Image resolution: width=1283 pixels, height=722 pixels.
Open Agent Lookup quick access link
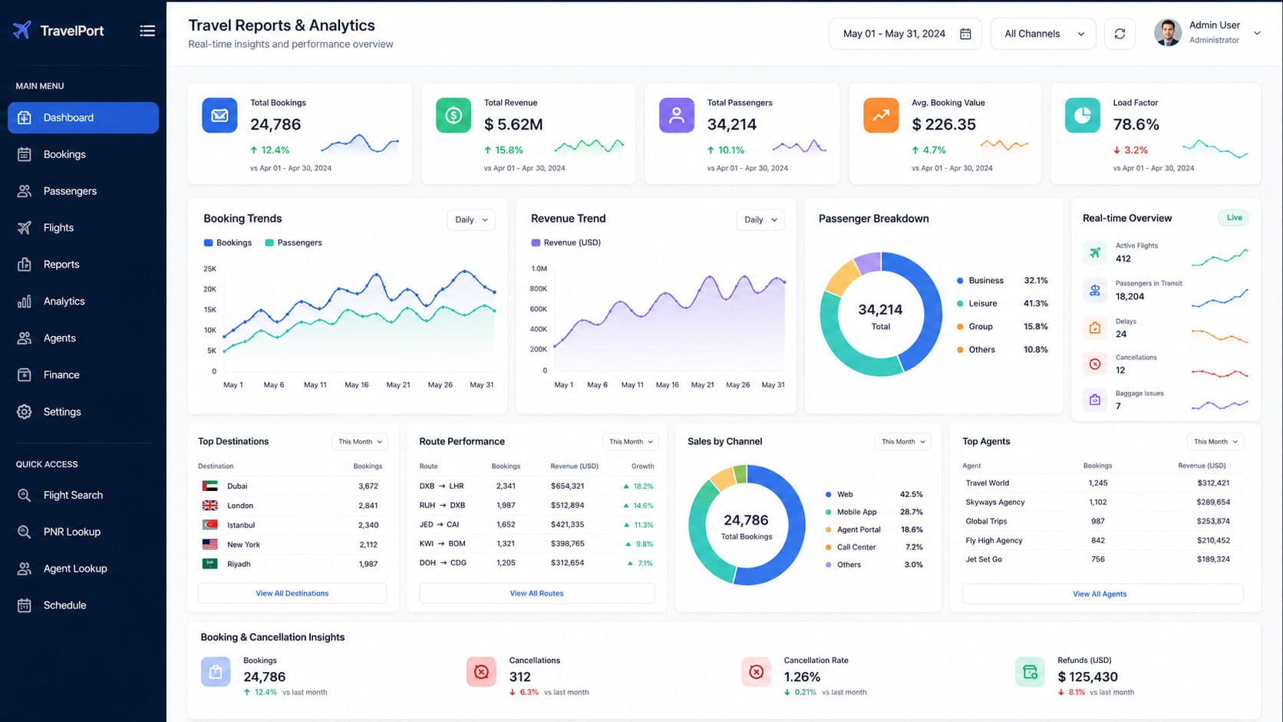click(x=83, y=569)
